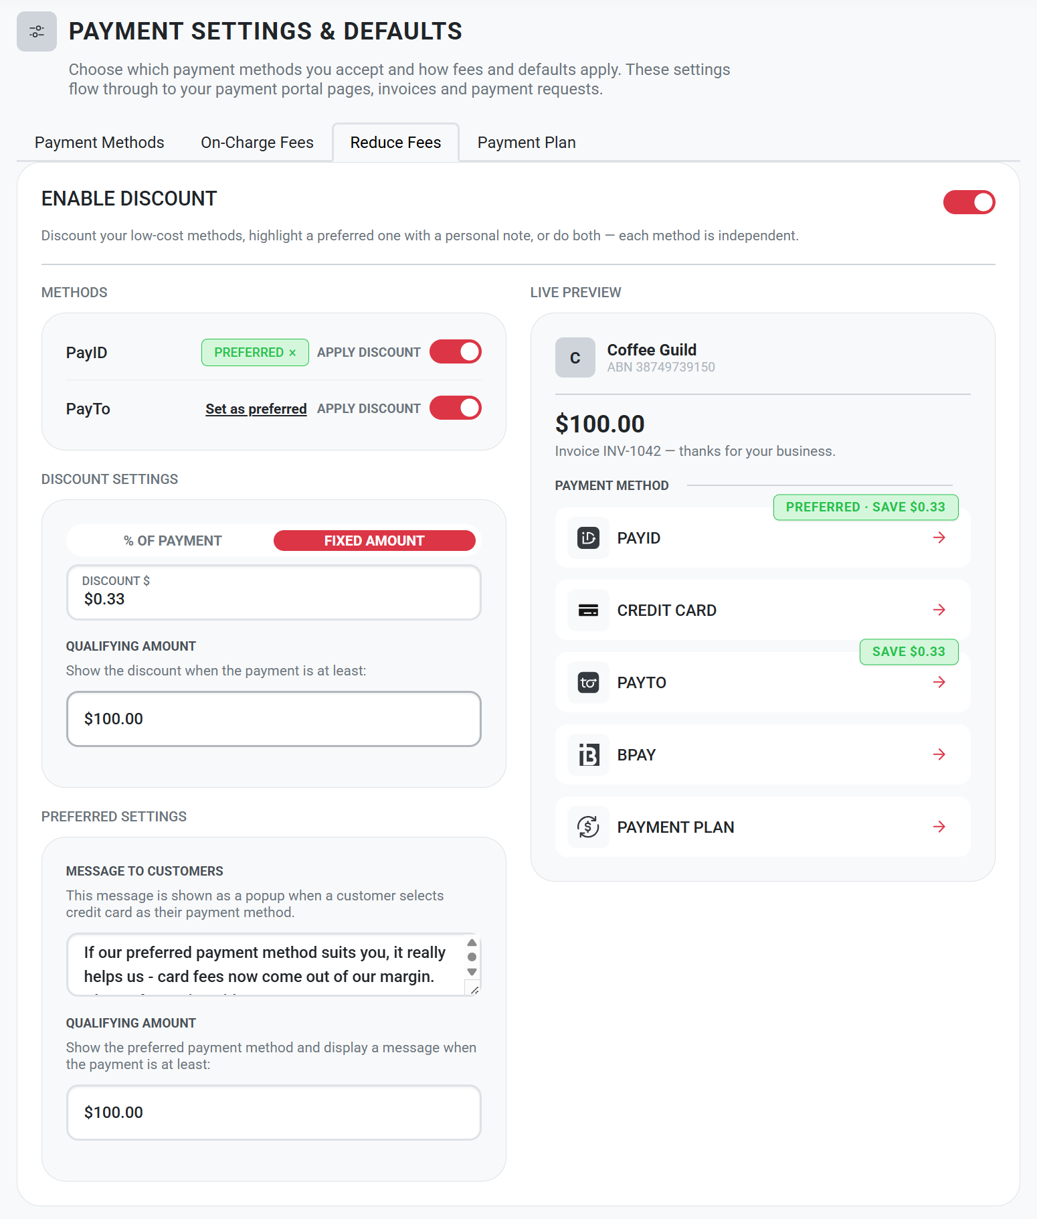Choose PAYTO in the live preview

763,682
